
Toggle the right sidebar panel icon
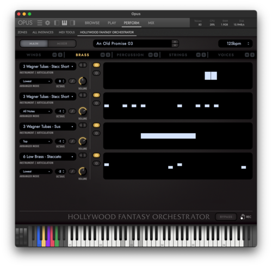click(72, 23)
